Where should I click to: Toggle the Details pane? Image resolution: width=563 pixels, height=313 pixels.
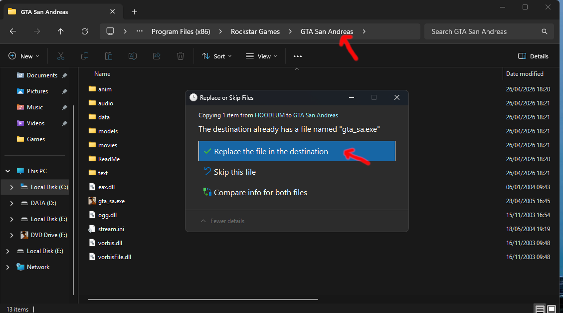(x=533, y=56)
